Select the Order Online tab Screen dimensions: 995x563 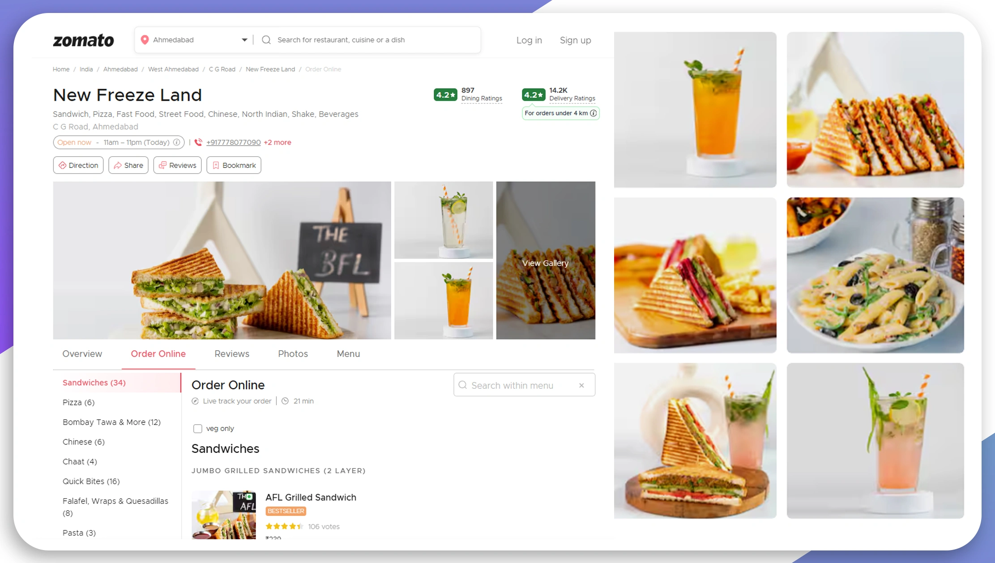pos(158,354)
